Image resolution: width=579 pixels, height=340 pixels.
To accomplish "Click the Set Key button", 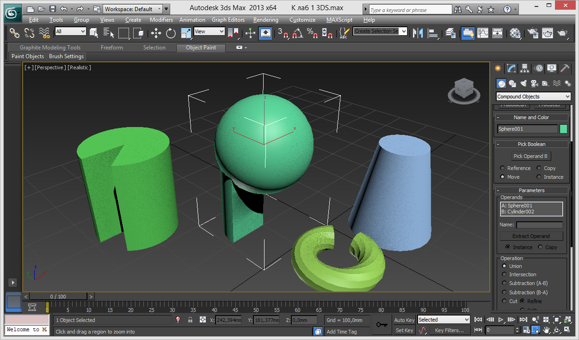I will (x=404, y=330).
